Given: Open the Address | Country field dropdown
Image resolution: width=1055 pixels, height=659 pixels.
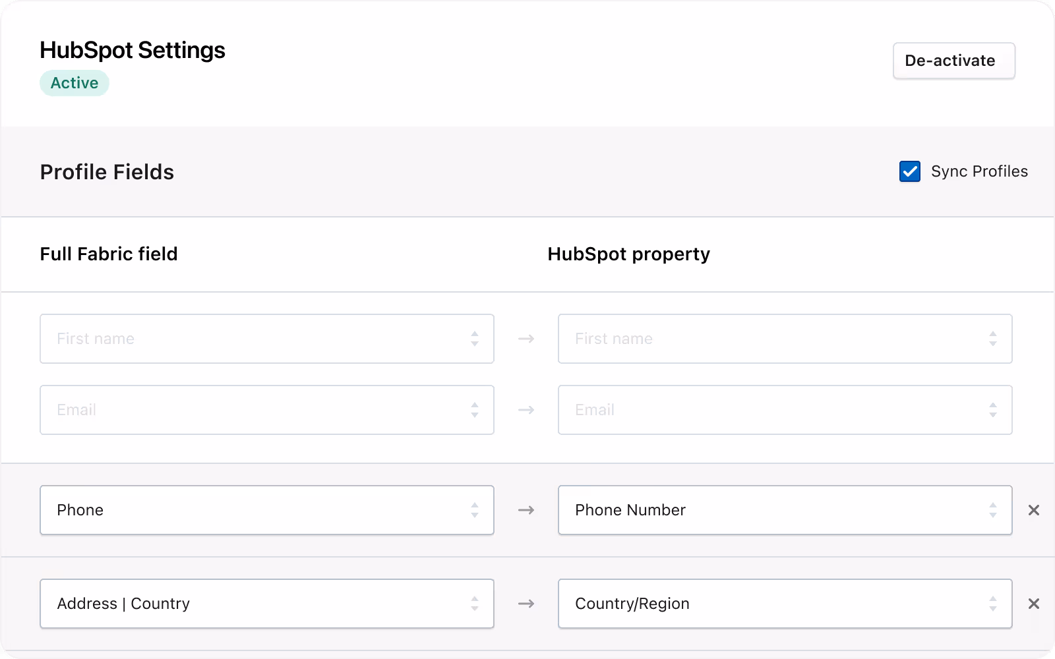Looking at the screenshot, I should tap(266, 604).
